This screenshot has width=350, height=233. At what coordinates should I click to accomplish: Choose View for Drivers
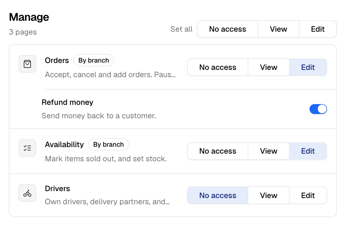[269, 195]
